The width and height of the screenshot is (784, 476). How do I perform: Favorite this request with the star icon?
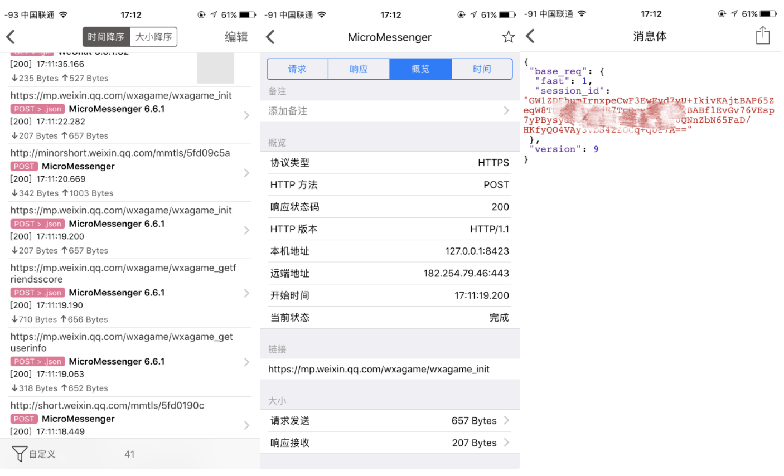[x=508, y=37]
